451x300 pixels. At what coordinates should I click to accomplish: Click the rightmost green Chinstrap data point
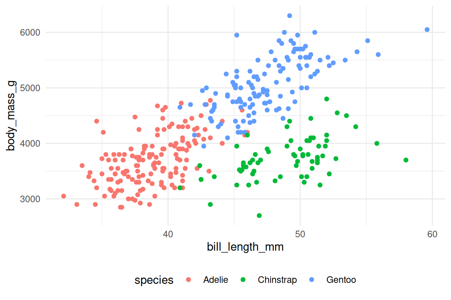(x=406, y=160)
